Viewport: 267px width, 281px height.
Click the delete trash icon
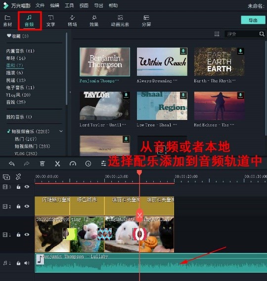[x=42, y=164]
